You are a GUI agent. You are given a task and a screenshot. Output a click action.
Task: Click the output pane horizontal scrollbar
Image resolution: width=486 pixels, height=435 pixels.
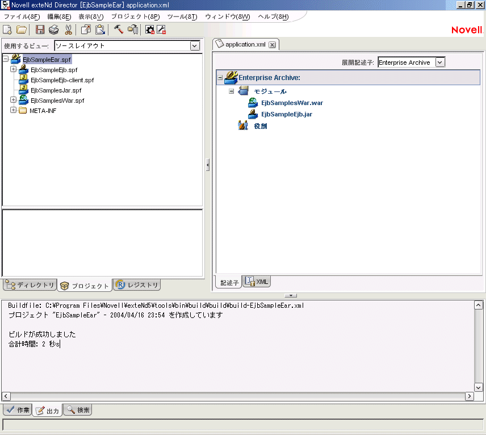(238, 396)
